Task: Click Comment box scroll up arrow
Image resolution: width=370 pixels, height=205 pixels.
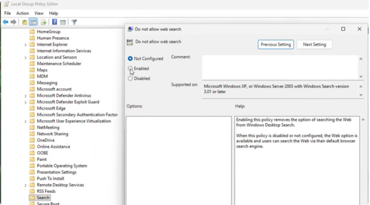Action: coord(361,59)
